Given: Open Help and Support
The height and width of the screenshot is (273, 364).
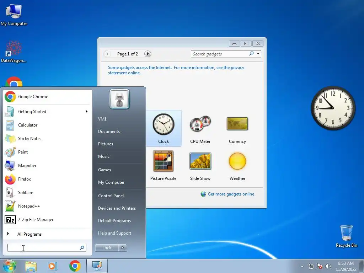Looking at the screenshot, I should [114, 233].
